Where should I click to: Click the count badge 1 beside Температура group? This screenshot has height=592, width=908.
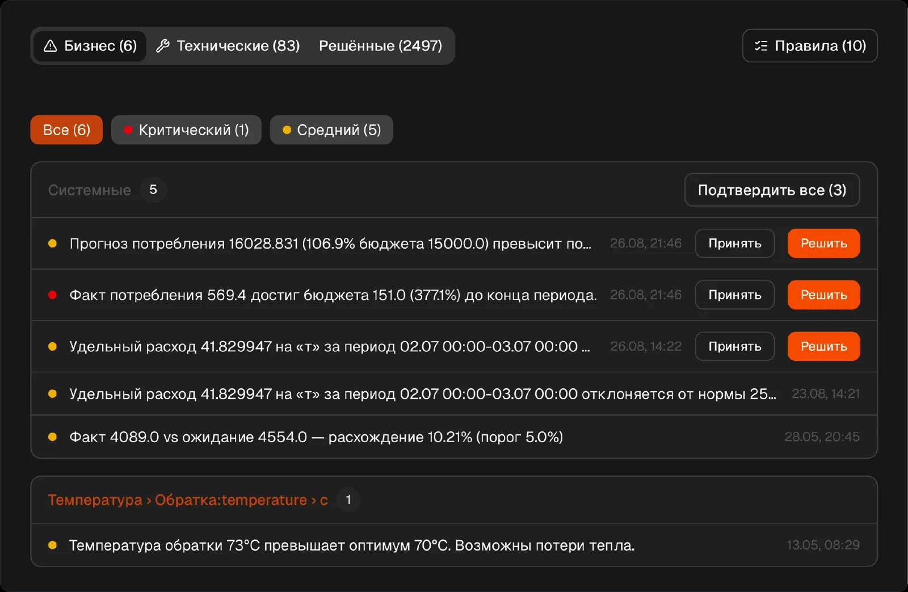348,499
